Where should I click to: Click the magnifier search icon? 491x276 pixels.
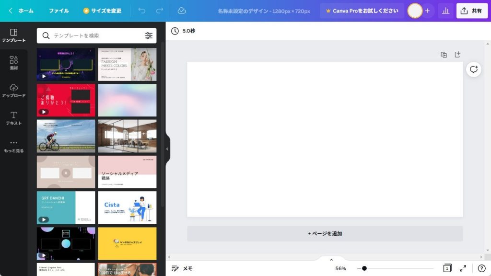pyautogui.click(x=46, y=35)
